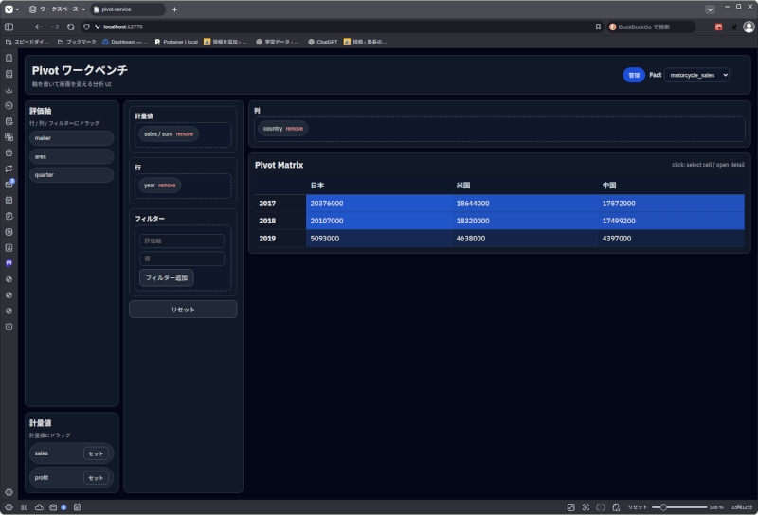Expand the ワークスペース workspace dropdown

pyautogui.click(x=57, y=9)
